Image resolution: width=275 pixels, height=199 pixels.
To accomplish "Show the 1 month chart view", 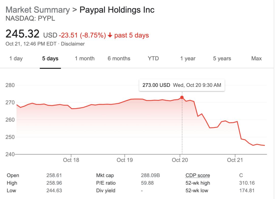I will [x=85, y=59].
